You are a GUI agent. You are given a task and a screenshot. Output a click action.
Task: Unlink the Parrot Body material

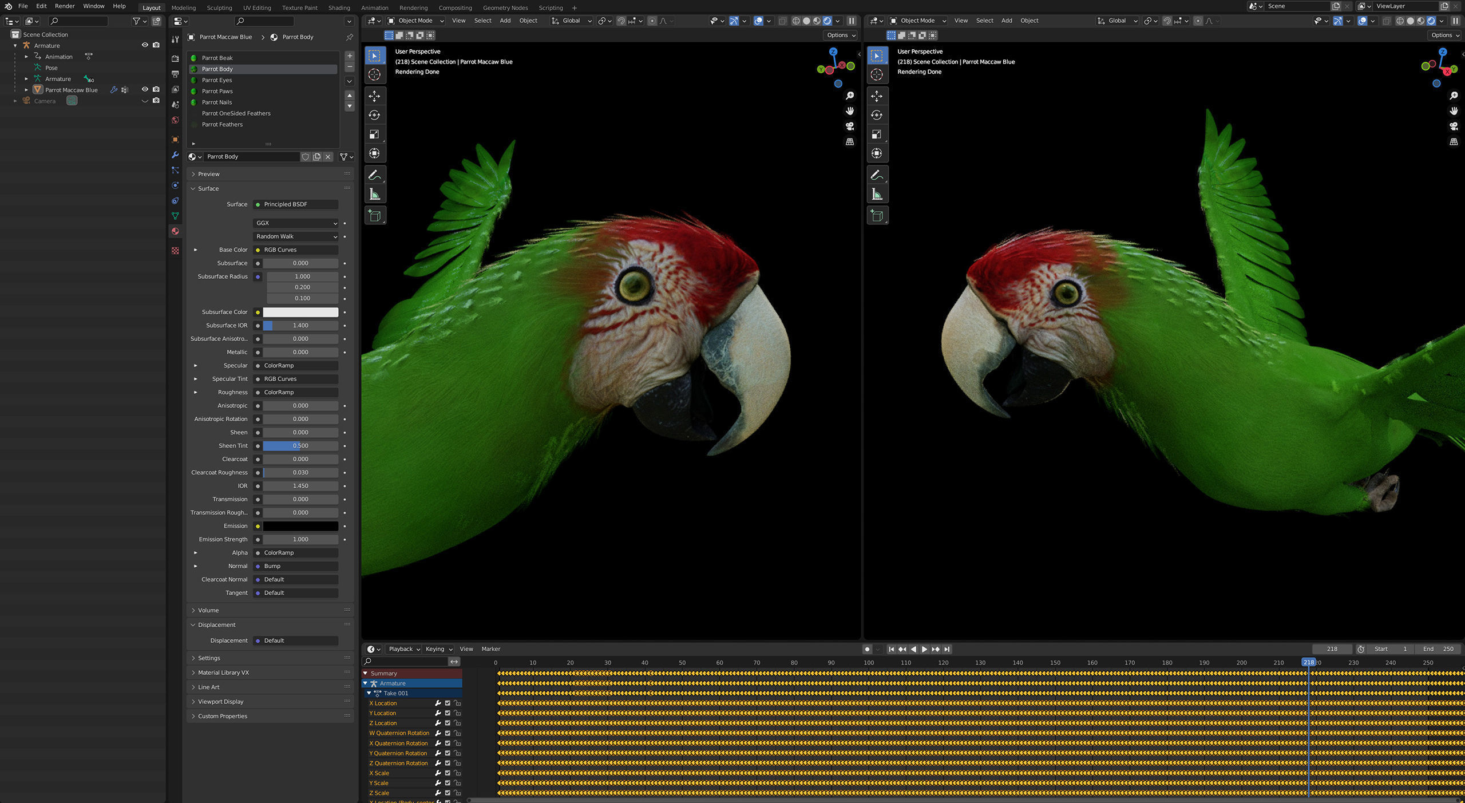tap(328, 156)
